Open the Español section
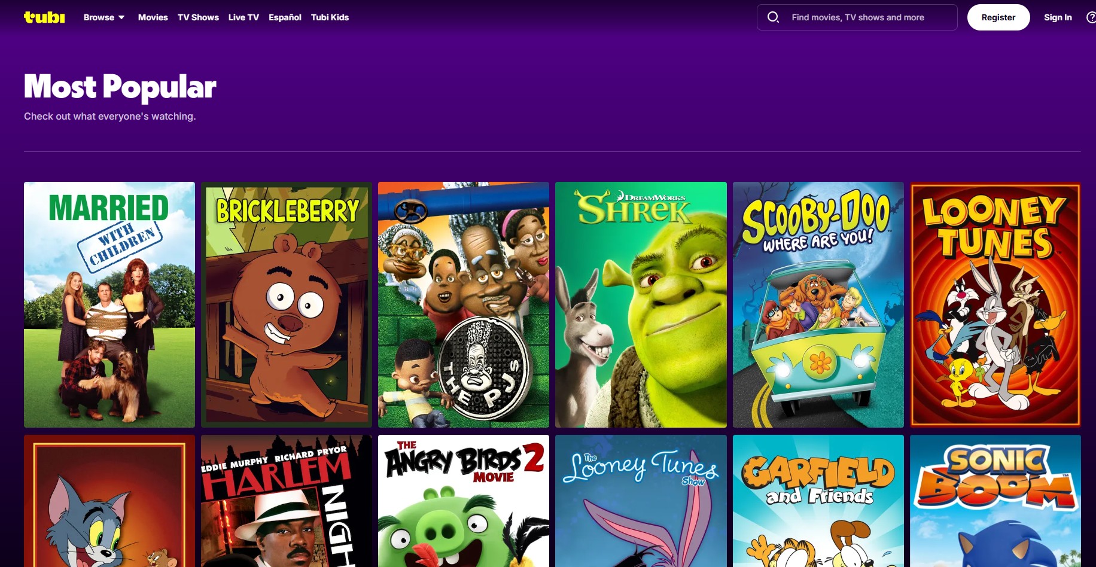Screen dimensions: 1096x567 tap(285, 17)
